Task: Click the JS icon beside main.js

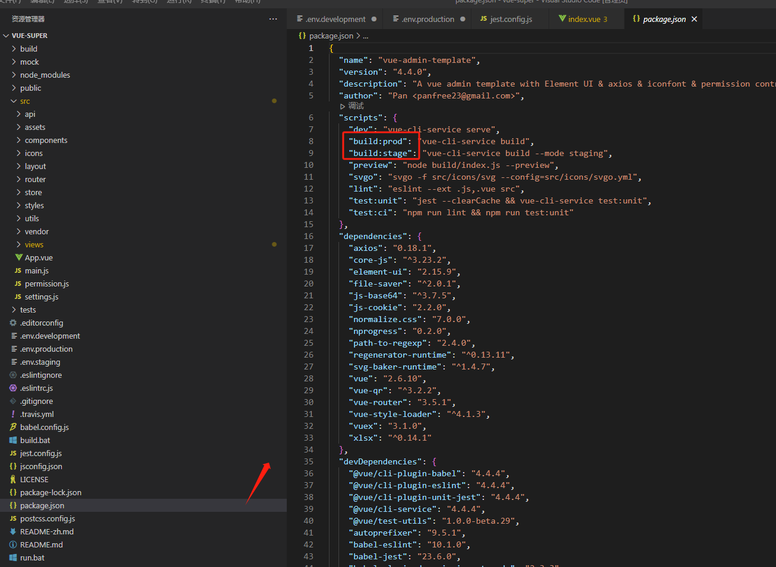Action: pos(18,270)
